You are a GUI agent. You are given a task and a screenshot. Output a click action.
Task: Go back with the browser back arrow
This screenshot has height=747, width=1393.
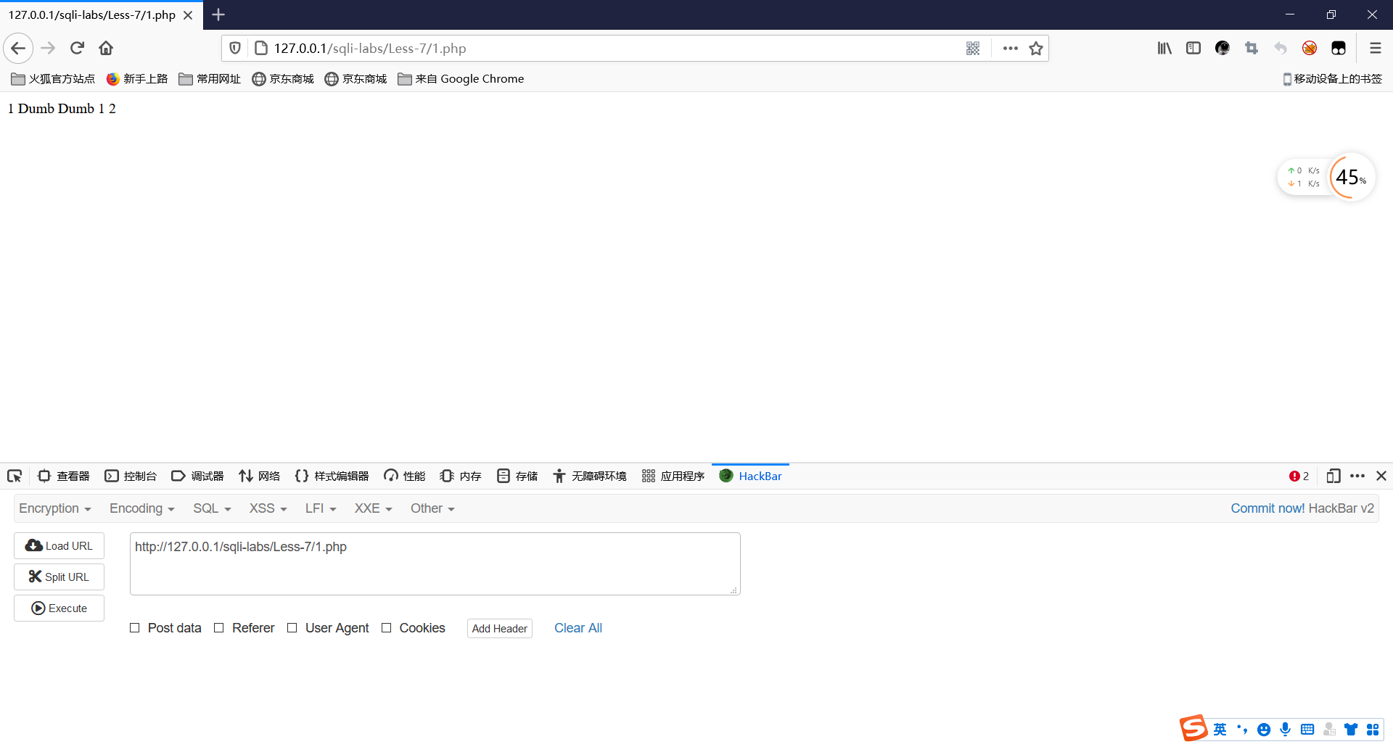18,49
